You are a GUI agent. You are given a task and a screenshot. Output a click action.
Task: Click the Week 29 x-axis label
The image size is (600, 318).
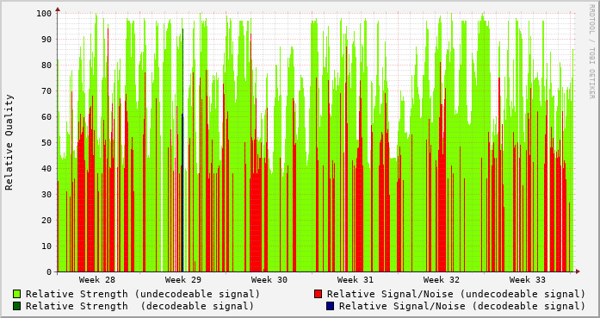coord(182,280)
